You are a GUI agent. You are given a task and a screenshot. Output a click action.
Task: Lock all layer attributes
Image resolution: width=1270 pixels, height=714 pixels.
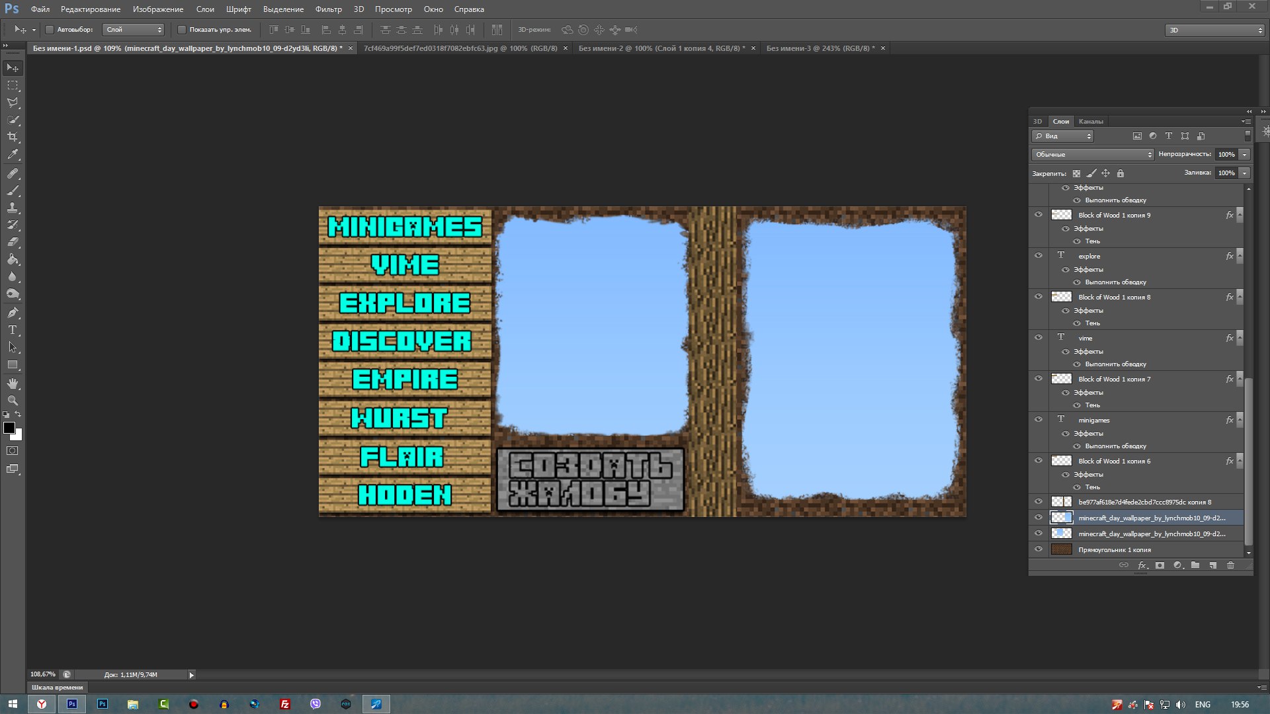[x=1120, y=173]
